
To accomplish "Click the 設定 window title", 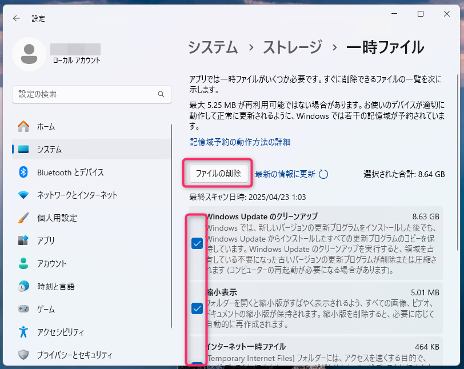I will pyautogui.click(x=38, y=19).
